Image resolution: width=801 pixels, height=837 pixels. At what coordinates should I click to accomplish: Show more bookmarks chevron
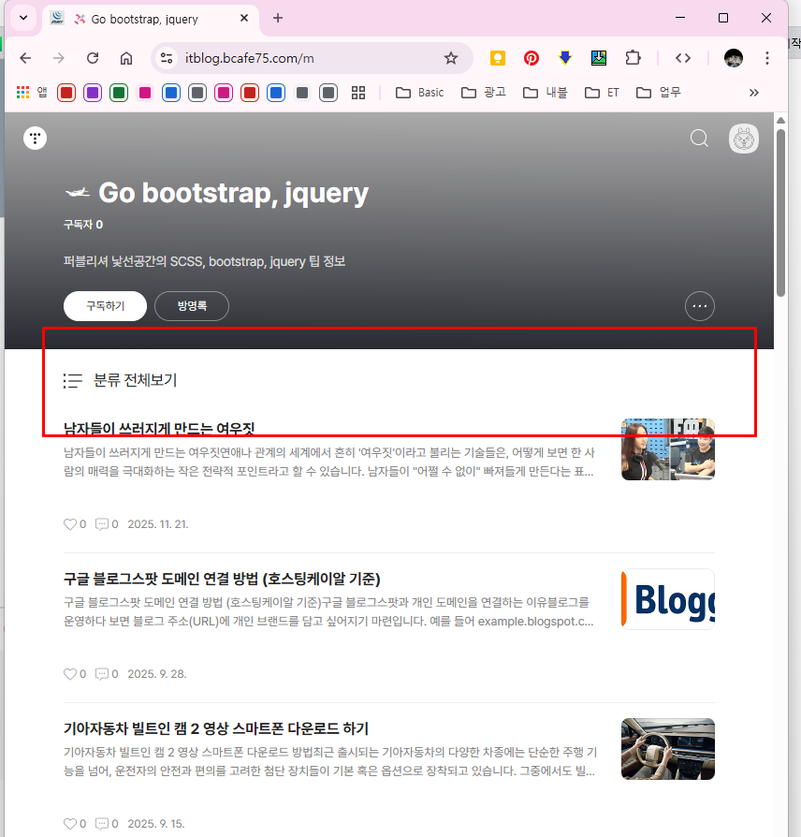[x=753, y=93]
